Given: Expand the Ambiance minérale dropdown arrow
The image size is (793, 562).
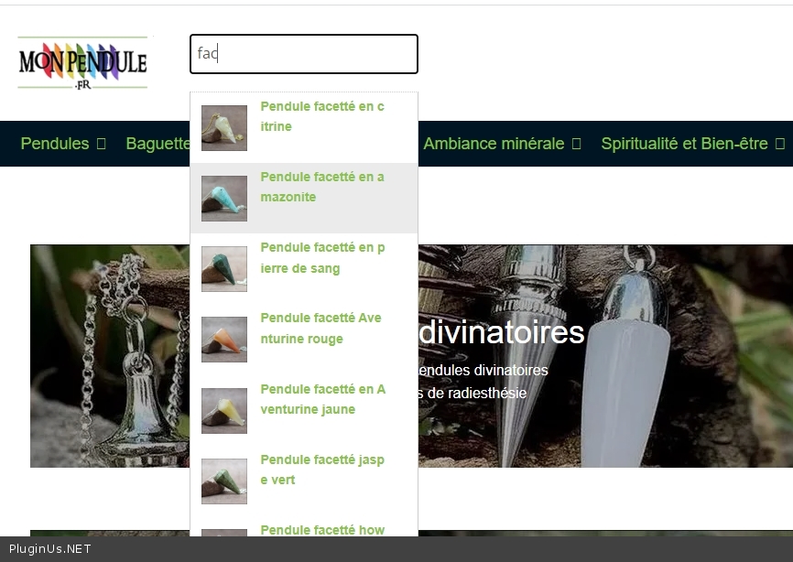Looking at the screenshot, I should click(x=576, y=144).
